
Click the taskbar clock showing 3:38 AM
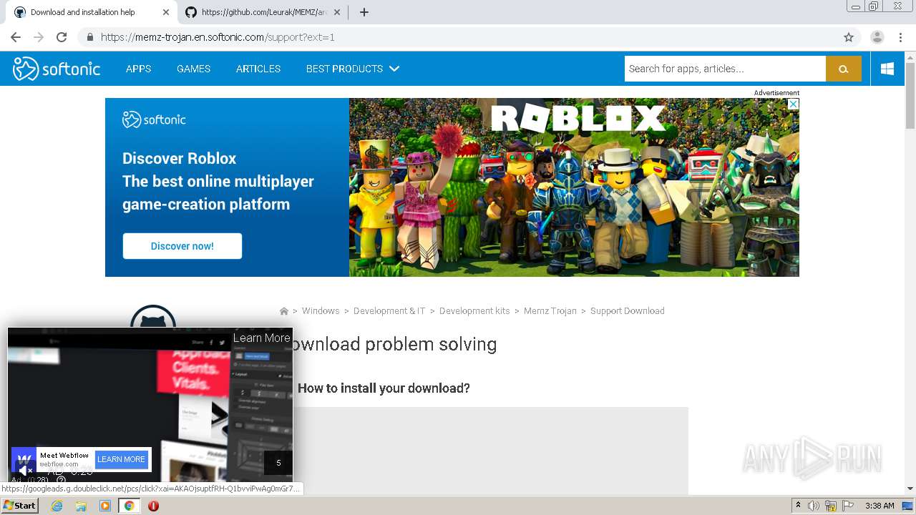pyautogui.click(x=880, y=506)
